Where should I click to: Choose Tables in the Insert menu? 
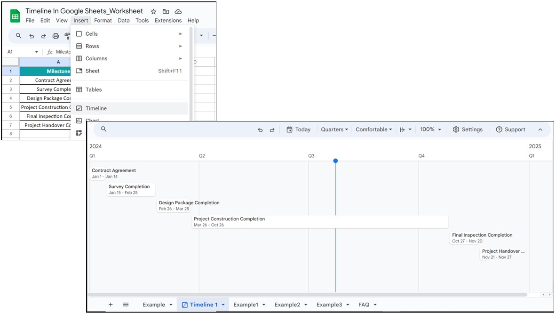130,90
